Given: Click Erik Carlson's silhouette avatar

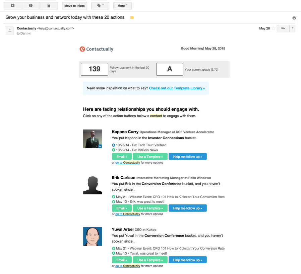Looking at the screenshot, I should 93,185.
